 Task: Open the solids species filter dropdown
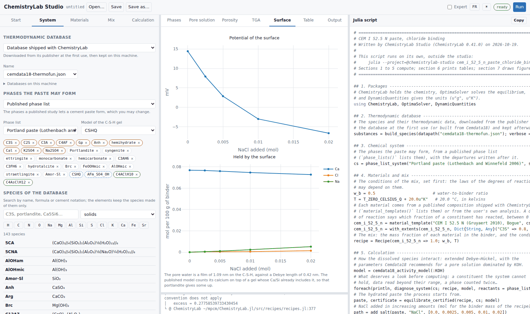(118, 214)
